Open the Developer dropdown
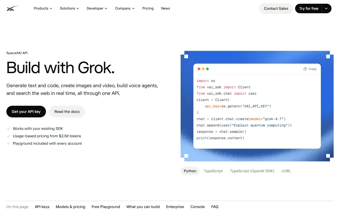This screenshot has width=340, height=212. 97,8
